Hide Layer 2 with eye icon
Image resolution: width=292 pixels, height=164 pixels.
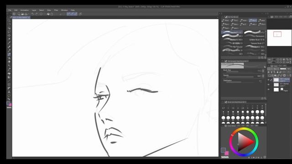(x=269, y=80)
